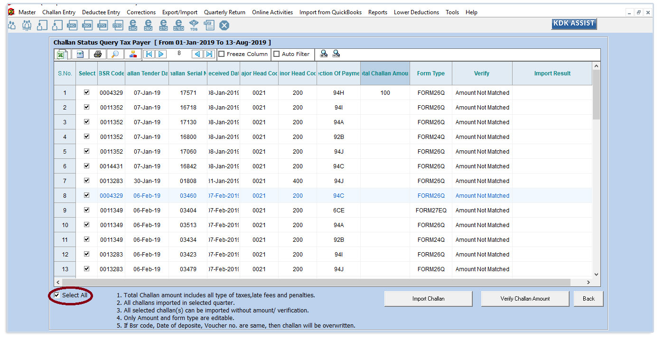Click the vertical scrollbar down arrow
The height and width of the screenshot is (339, 664).
click(596, 274)
